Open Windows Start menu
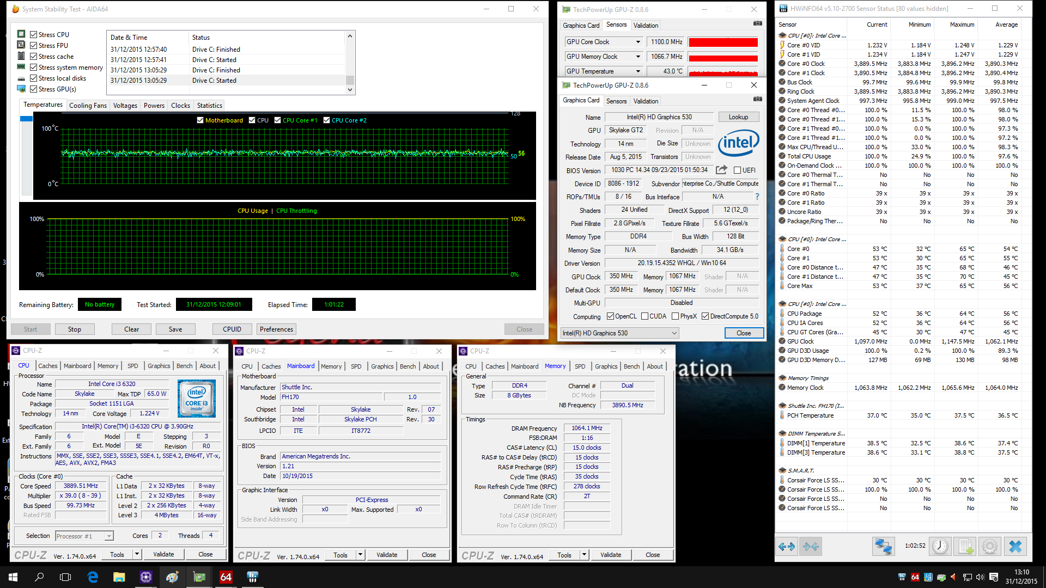 [x=13, y=577]
